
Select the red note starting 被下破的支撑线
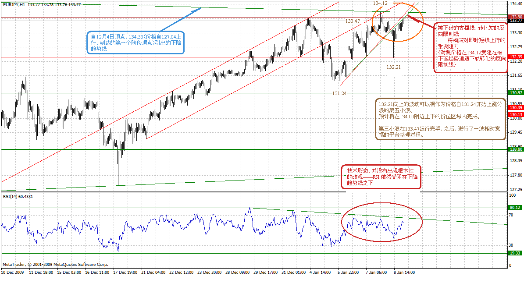click(471, 48)
